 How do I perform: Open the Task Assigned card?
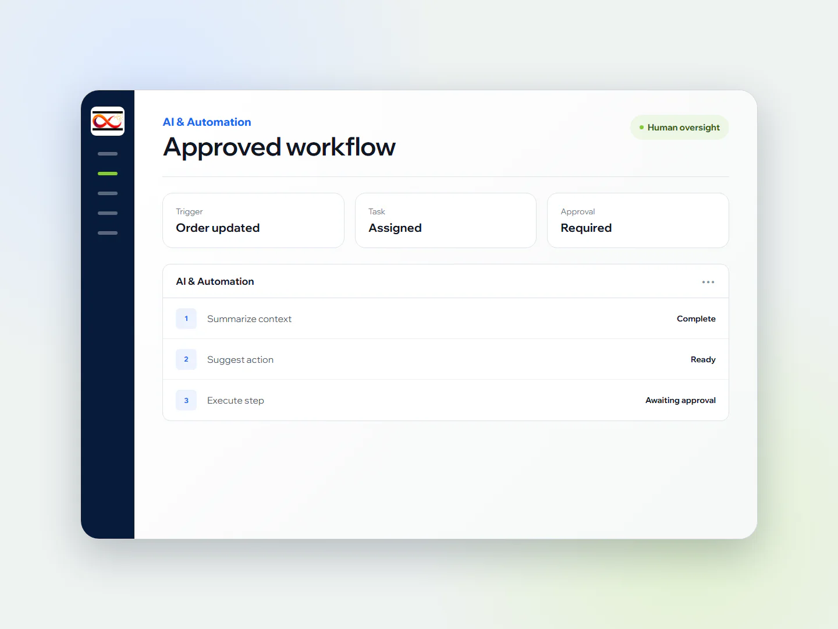pos(446,221)
